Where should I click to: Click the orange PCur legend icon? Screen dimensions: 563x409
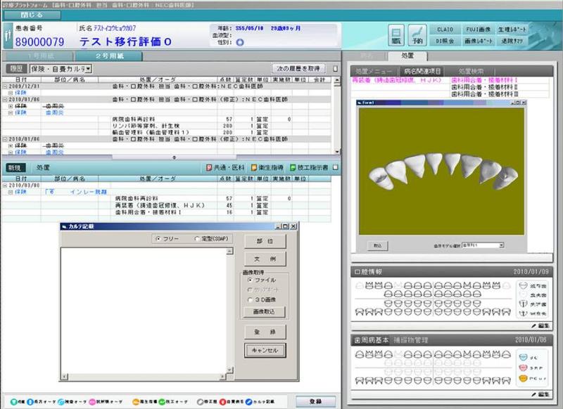point(522,378)
